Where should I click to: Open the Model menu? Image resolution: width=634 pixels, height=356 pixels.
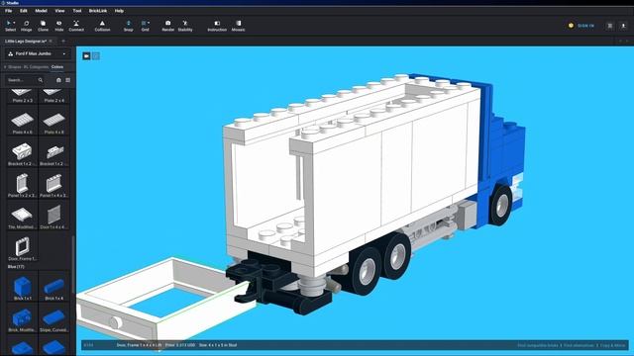(x=41, y=11)
